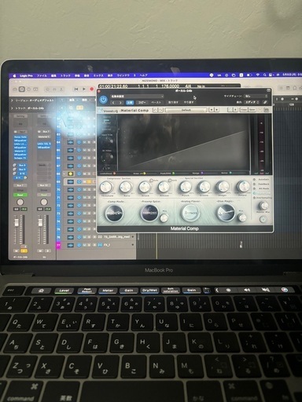This screenshot has width=302, height=402.
Task: Open the Logic Pro menu
Action: [26, 75]
